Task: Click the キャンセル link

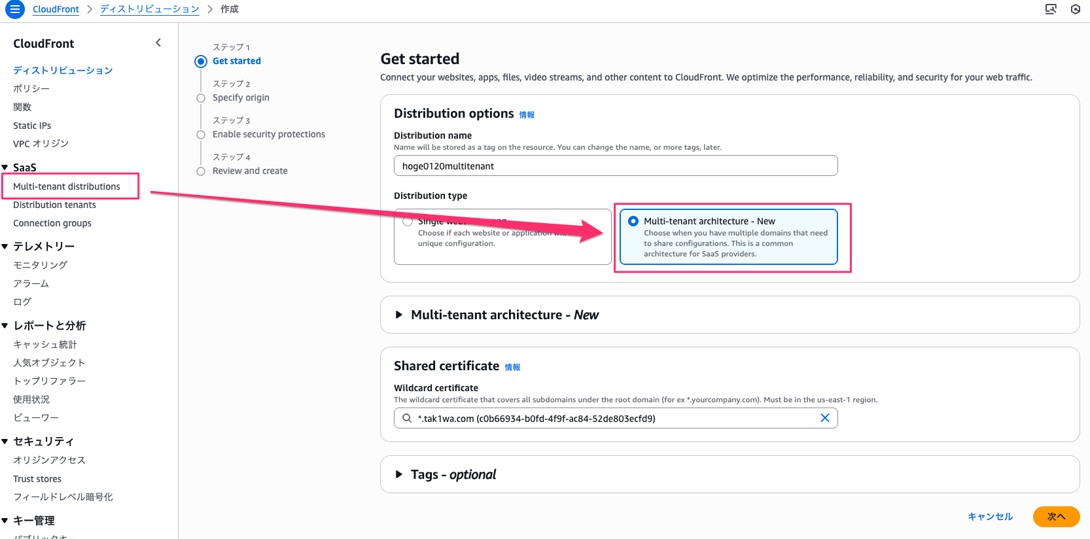Action: [x=990, y=516]
